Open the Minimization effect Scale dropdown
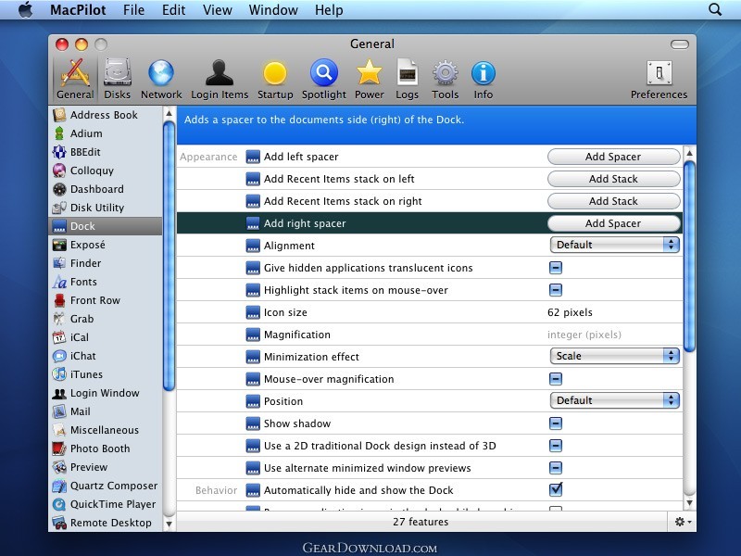Image resolution: width=741 pixels, height=556 pixels. pos(614,357)
